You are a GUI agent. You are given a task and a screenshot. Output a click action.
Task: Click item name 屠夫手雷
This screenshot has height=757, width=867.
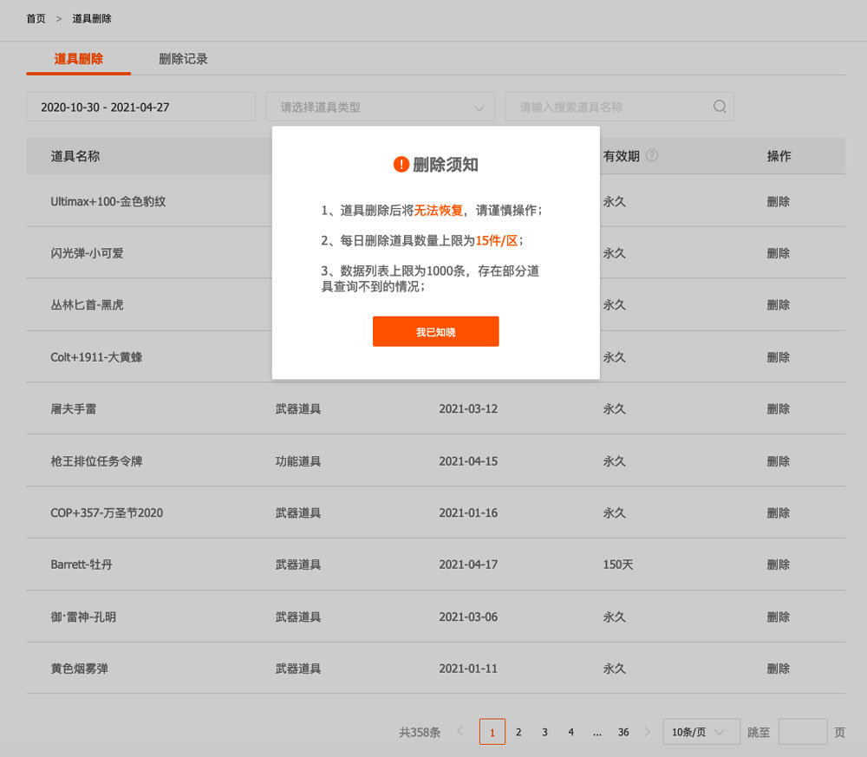click(74, 408)
